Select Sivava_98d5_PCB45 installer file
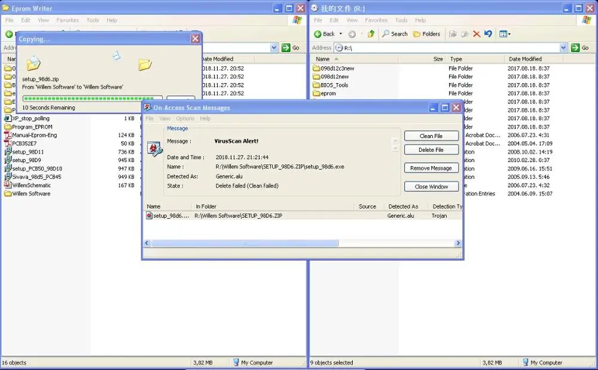Image resolution: width=598 pixels, height=370 pixels. pyautogui.click(x=33, y=177)
